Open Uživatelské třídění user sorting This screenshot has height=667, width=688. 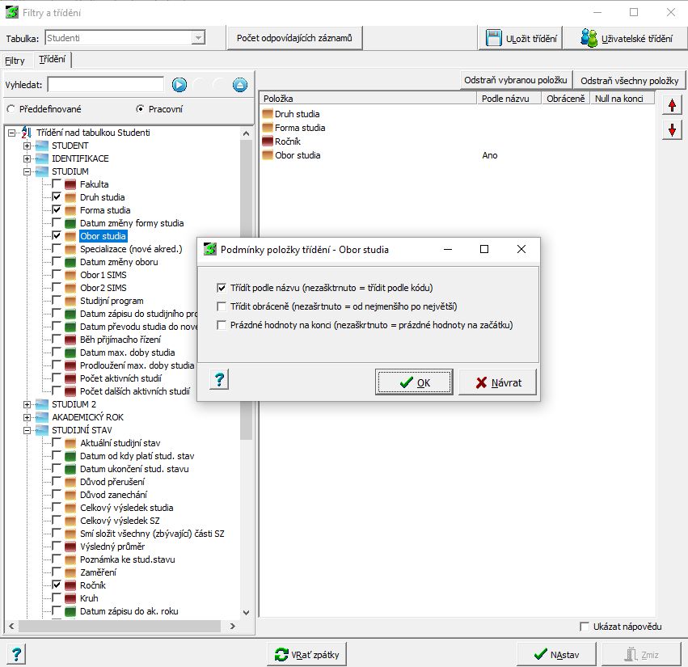pyautogui.click(x=627, y=38)
